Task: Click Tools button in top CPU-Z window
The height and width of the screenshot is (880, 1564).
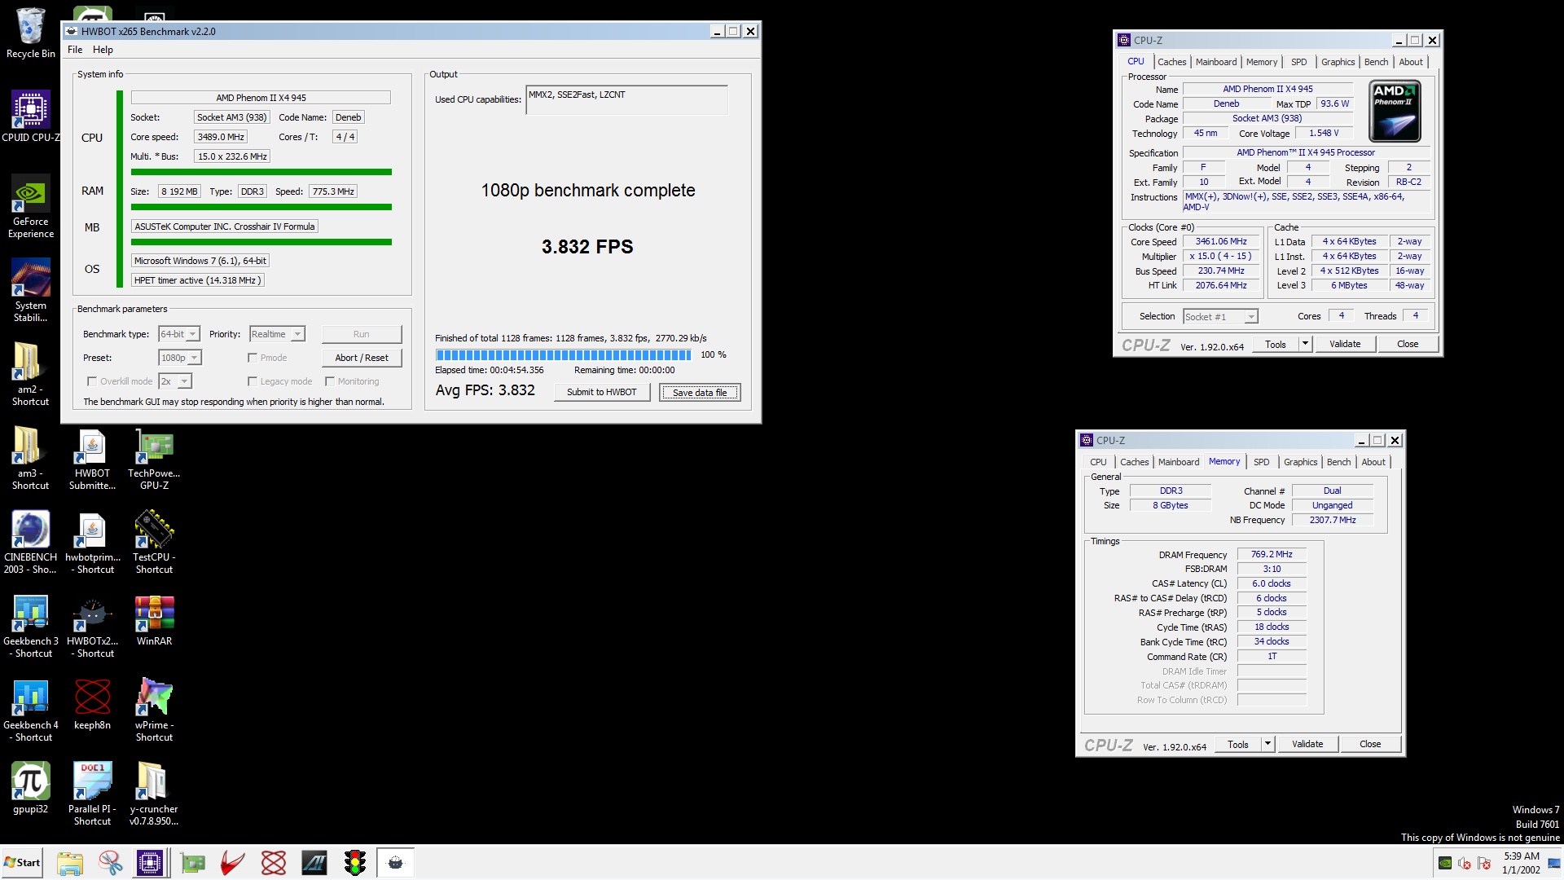Action: point(1276,344)
